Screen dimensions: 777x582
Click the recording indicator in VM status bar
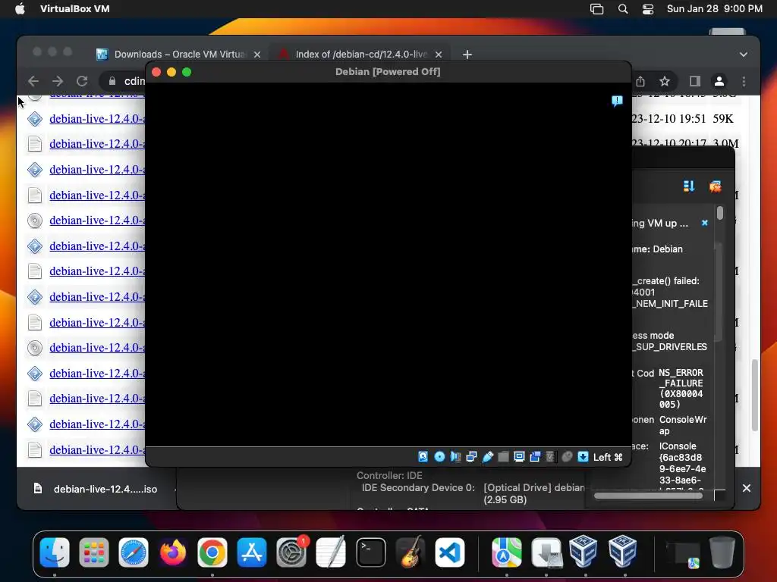[535, 457]
